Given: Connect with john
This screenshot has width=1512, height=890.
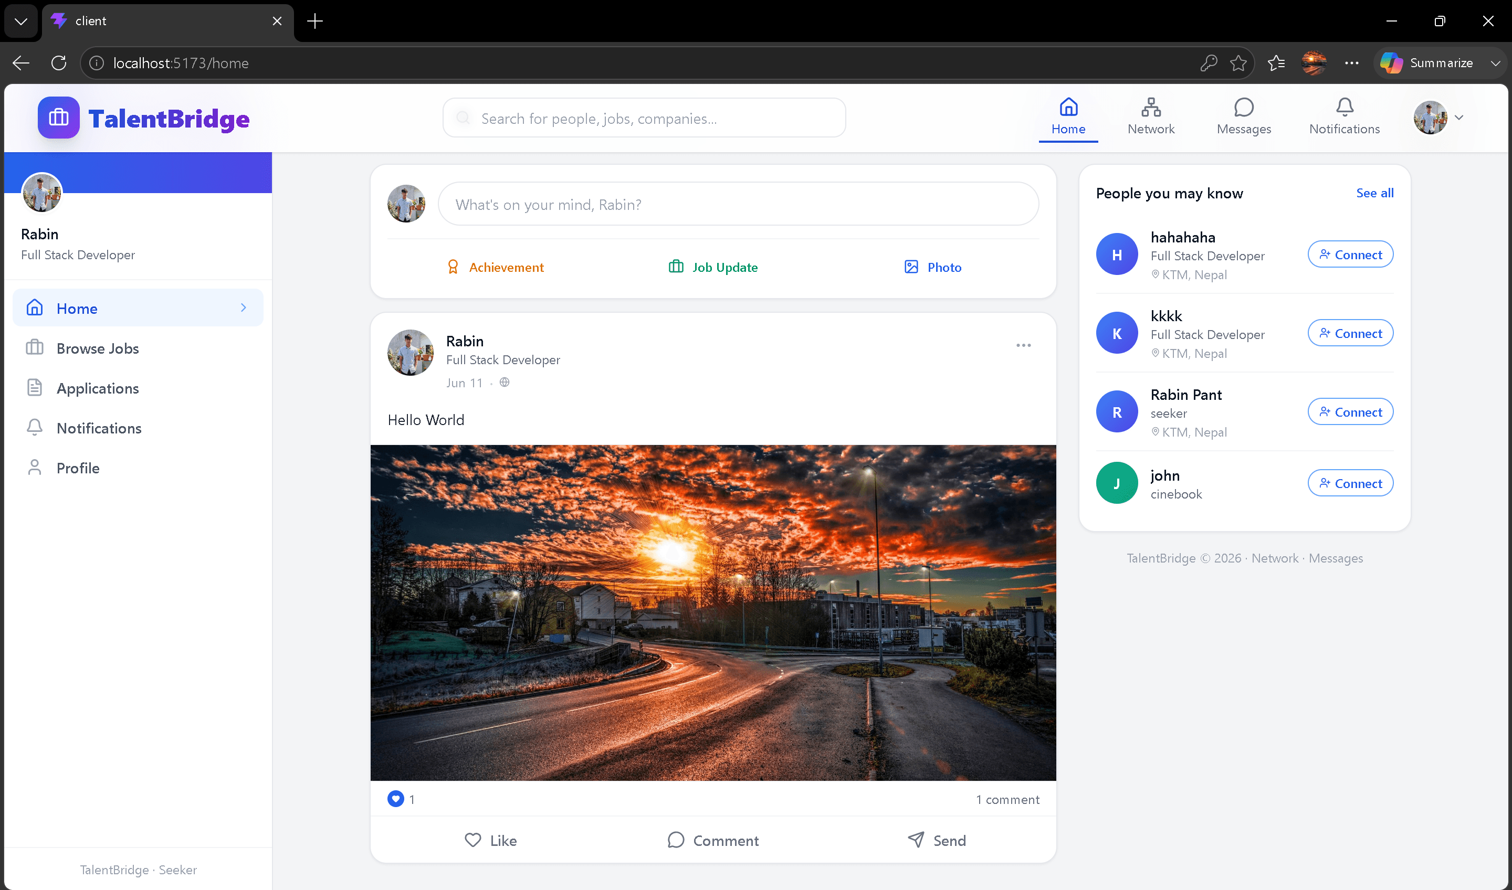Looking at the screenshot, I should (x=1350, y=483).
